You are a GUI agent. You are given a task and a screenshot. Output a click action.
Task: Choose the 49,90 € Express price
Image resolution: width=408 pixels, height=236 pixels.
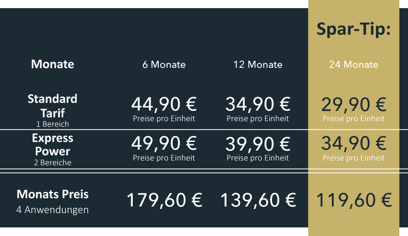(164, 144)
